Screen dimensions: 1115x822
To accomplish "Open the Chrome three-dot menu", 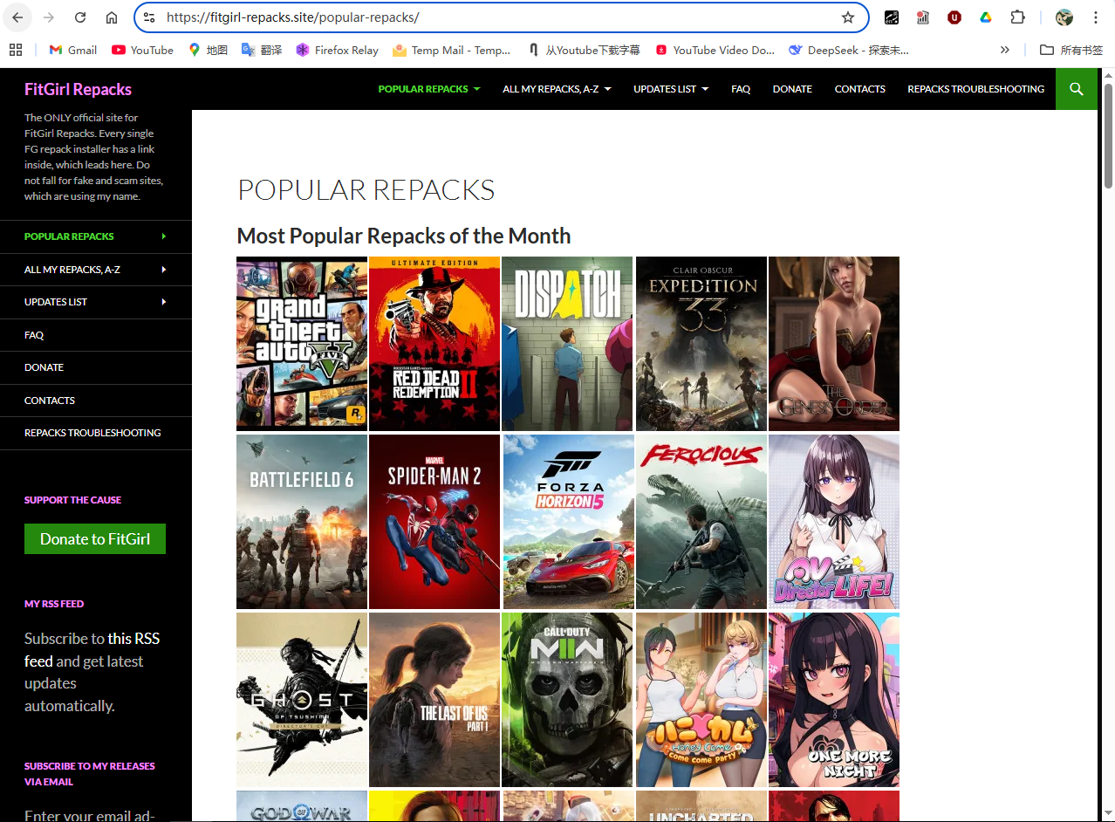I will (x=1096, y=17).
